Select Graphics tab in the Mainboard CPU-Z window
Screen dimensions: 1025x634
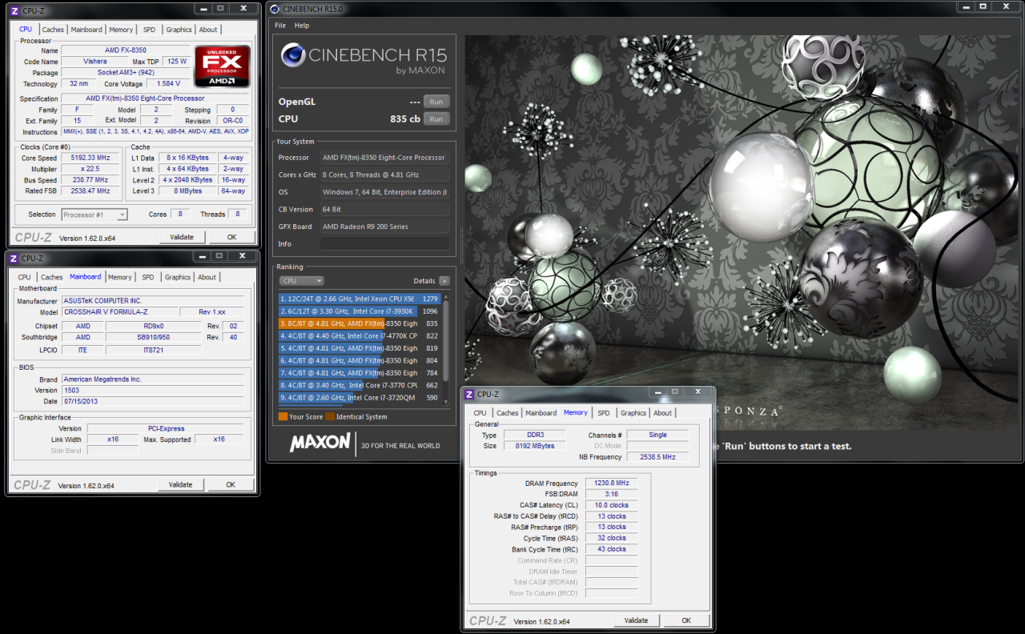178,277
